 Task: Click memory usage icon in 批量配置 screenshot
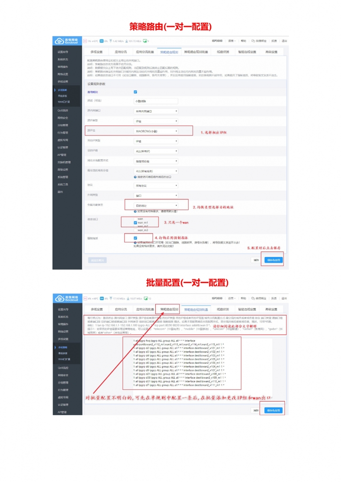(102, 298)
